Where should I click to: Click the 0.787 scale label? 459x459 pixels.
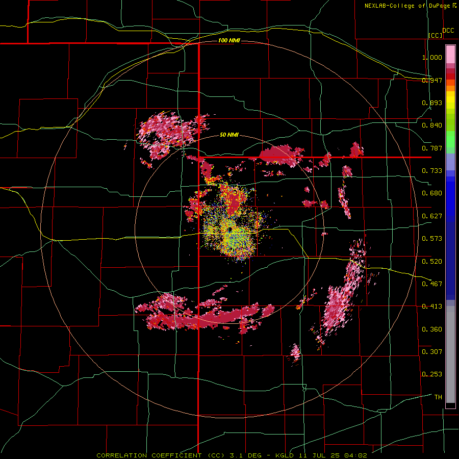click(x=432, y=148)
